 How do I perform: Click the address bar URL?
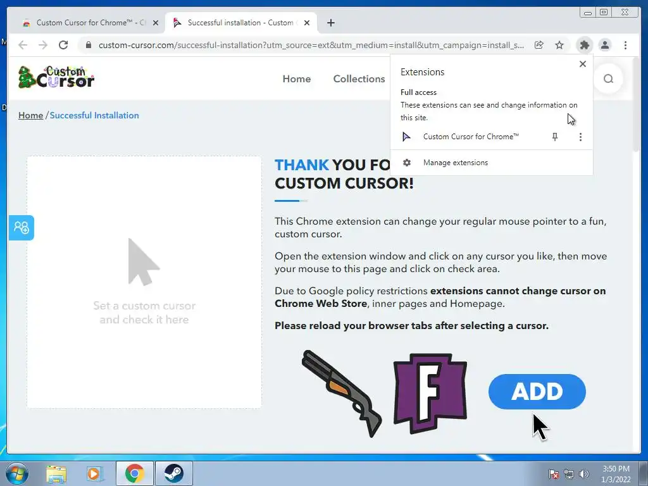[x=311, y=45]
